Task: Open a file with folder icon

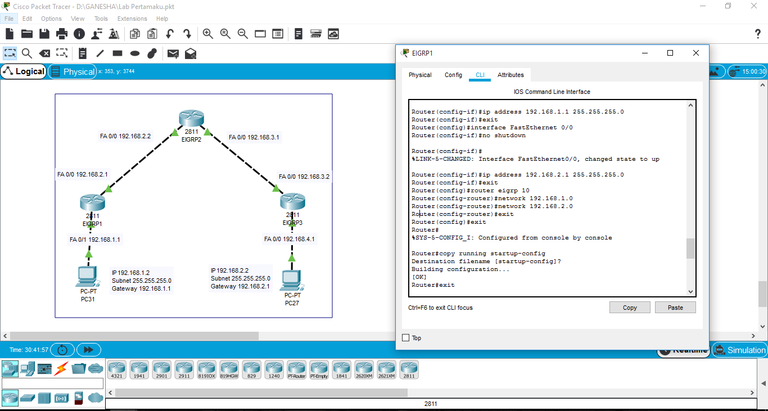Action: [x=27, y=34]
